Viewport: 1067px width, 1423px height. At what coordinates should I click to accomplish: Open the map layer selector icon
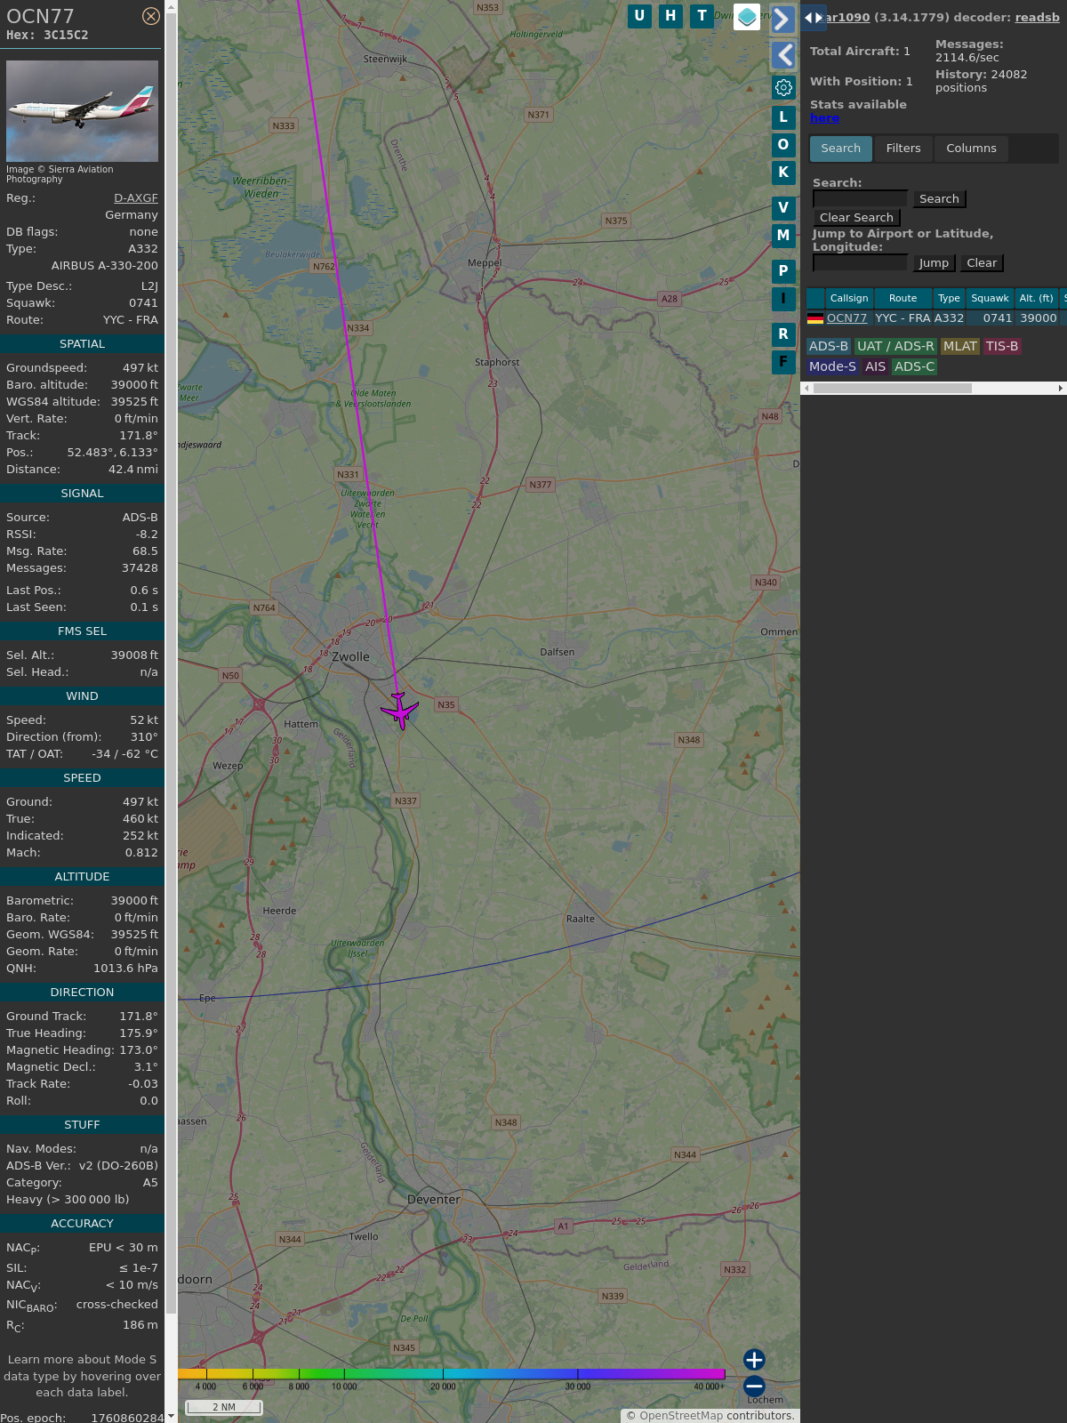(747, 17)
